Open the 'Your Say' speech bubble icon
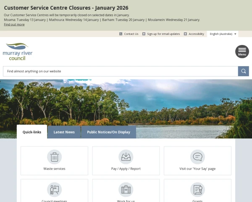Viewport: 252px width, 202px height. 197,157
